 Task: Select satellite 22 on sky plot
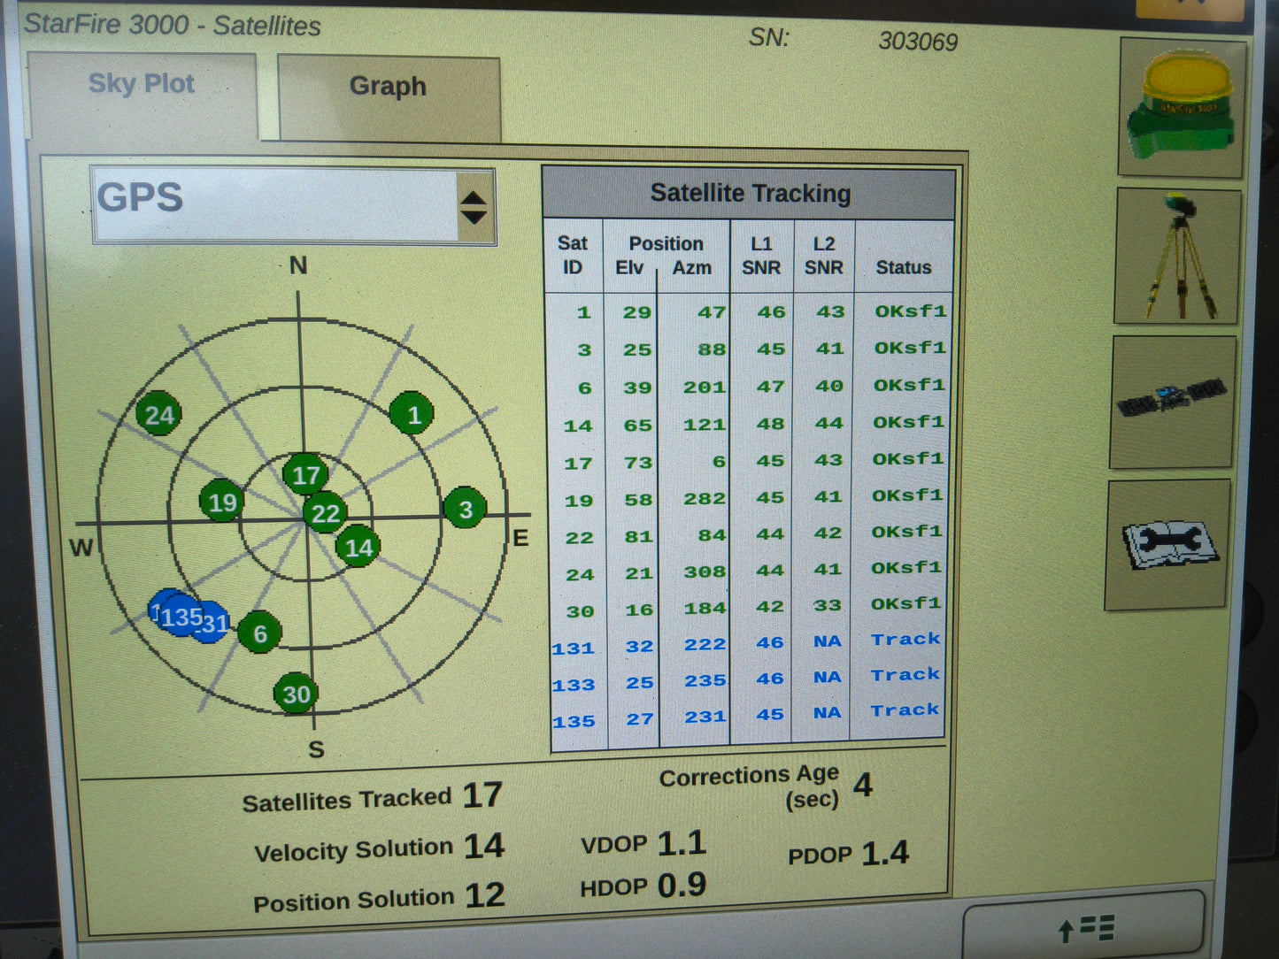point(326,513)
